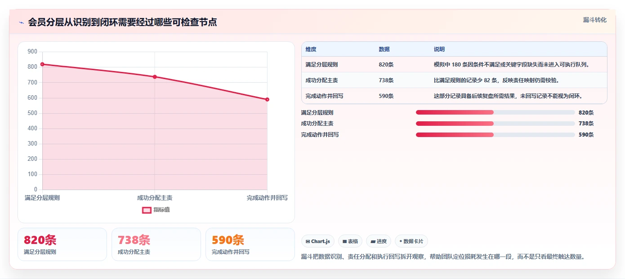The height and width of the screenshot is (279, 625).
Task: Click 完成动作并回写 label beside progress bar
Action: 320,135
